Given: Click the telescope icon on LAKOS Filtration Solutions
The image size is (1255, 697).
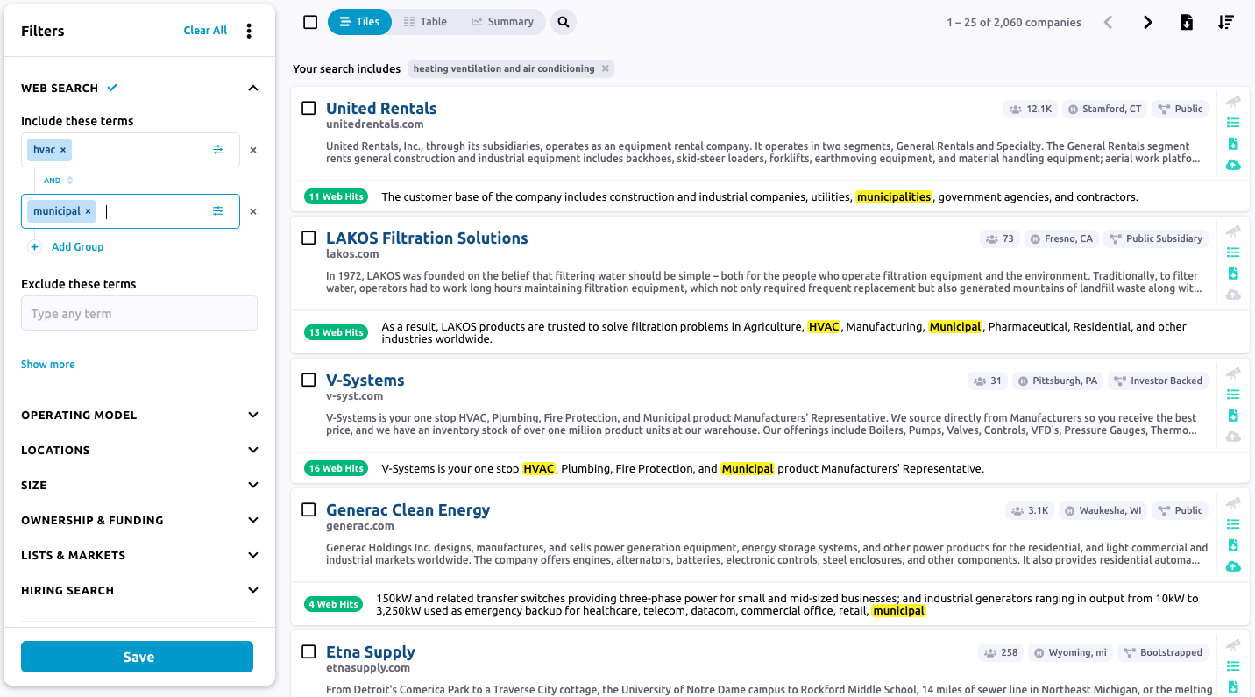Looking at the screenshot, I should (x=1233, y=231).
